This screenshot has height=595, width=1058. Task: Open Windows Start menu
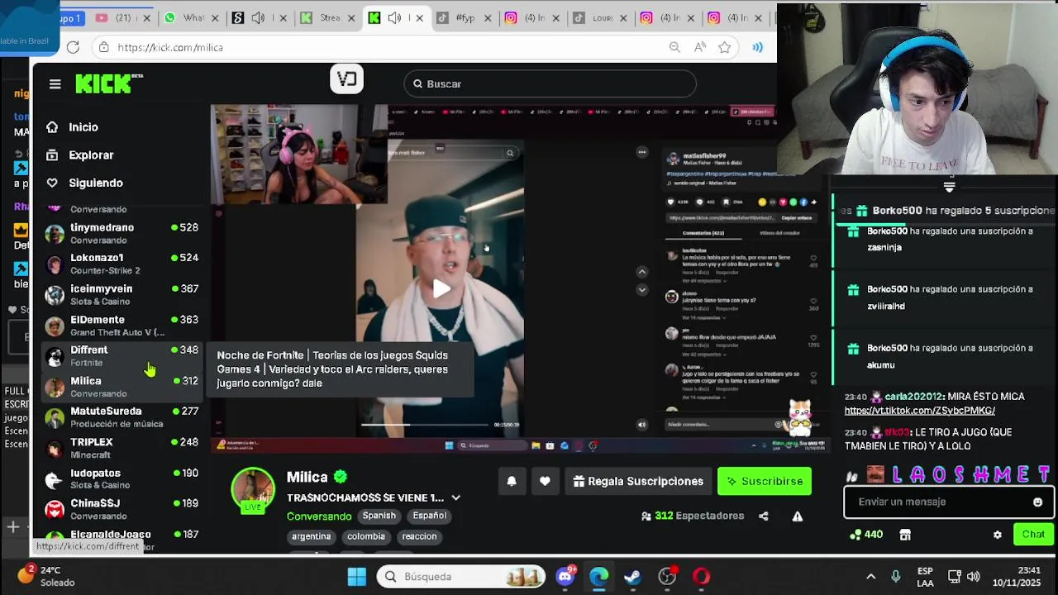357,576
